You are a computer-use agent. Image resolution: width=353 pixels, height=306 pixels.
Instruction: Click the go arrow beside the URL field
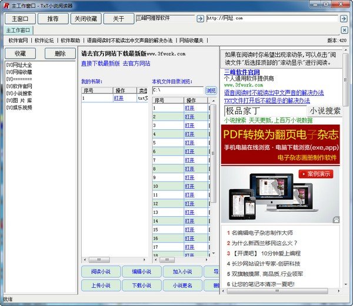(x=344, y=18)
